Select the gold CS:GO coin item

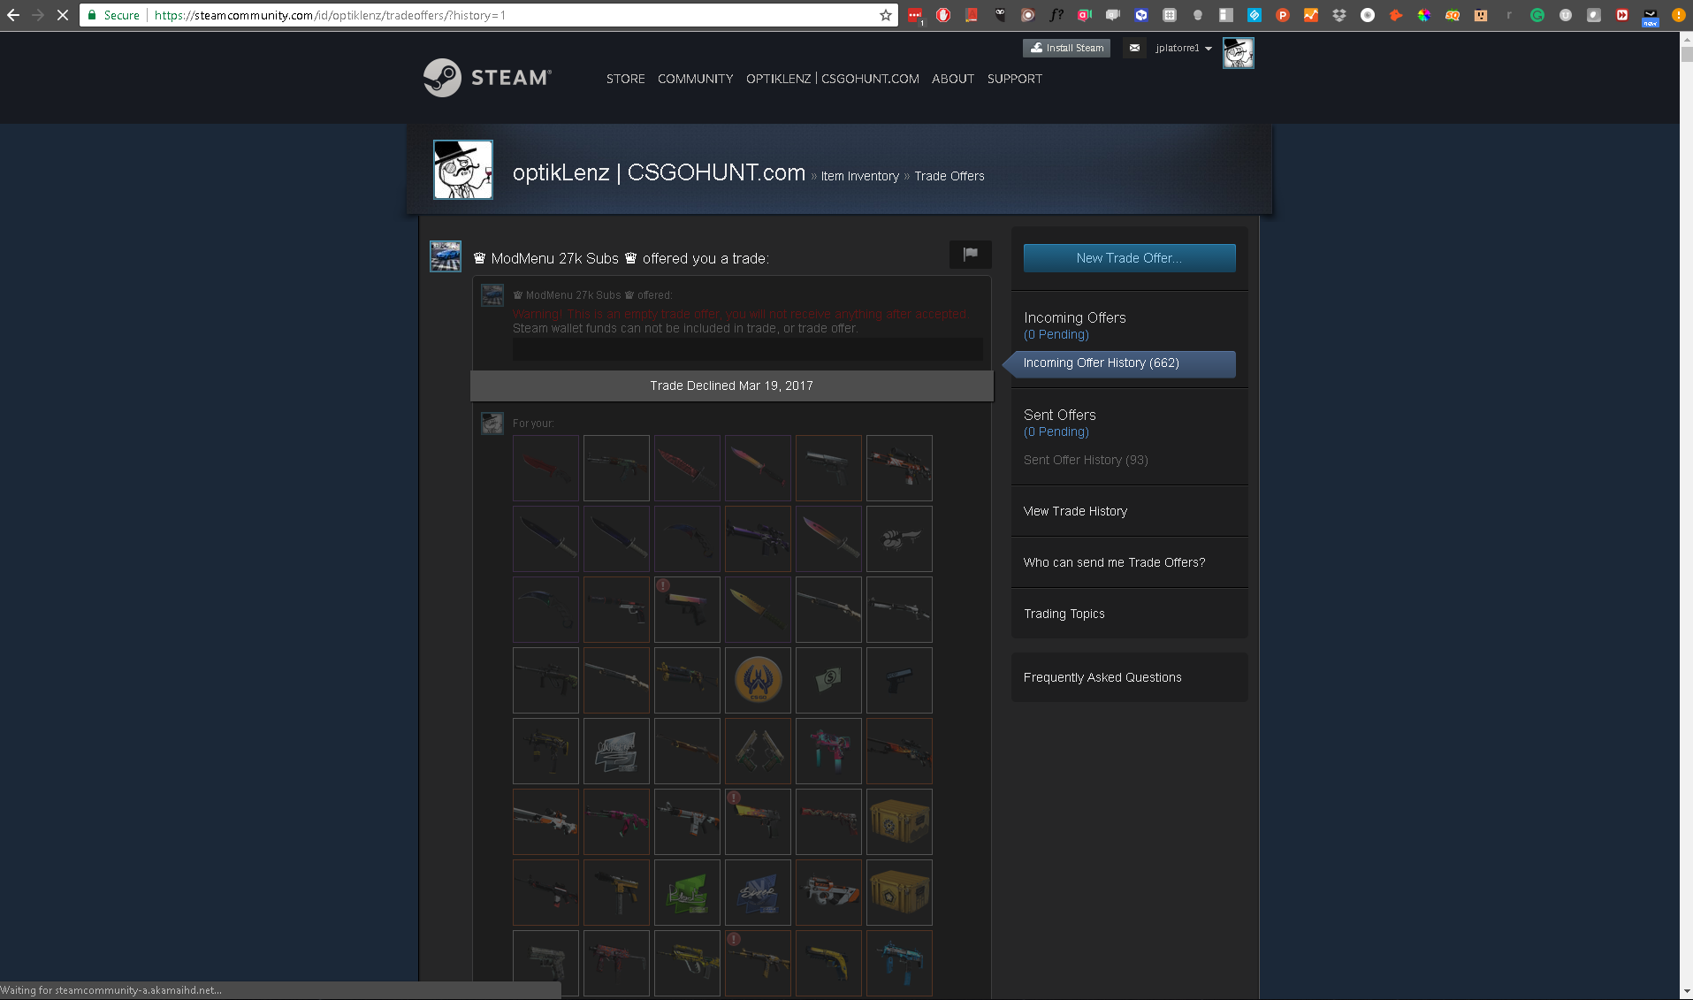pos(758,680)
